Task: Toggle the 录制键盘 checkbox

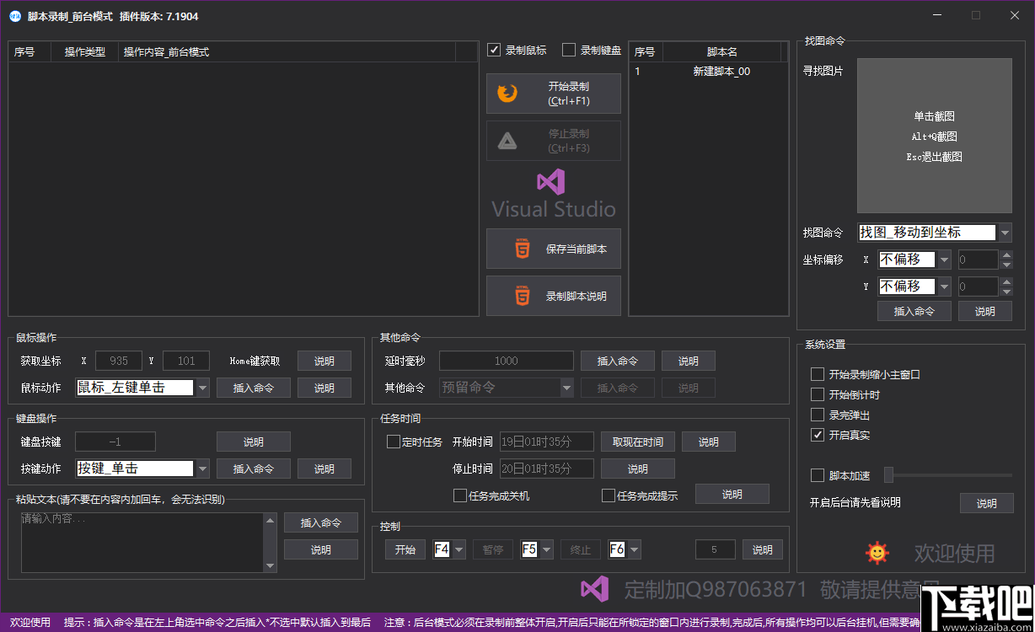Action: [x=569, y=50]
